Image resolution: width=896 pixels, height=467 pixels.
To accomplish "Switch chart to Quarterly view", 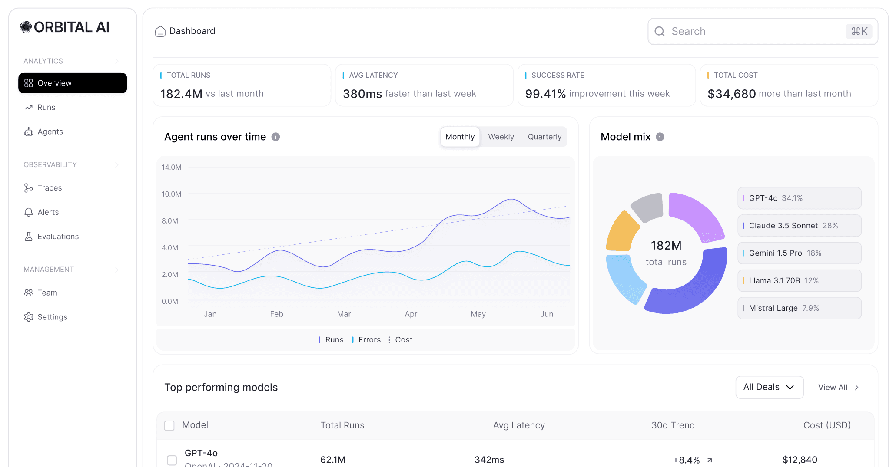I will coord(544,137).
